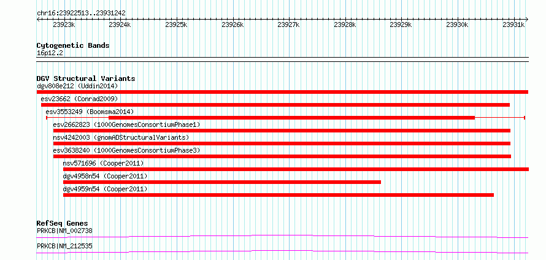Click the dgv808e212 (Uddin2014) variant bar
Viewport: 546px width, 260px height.
coord(282,92)
